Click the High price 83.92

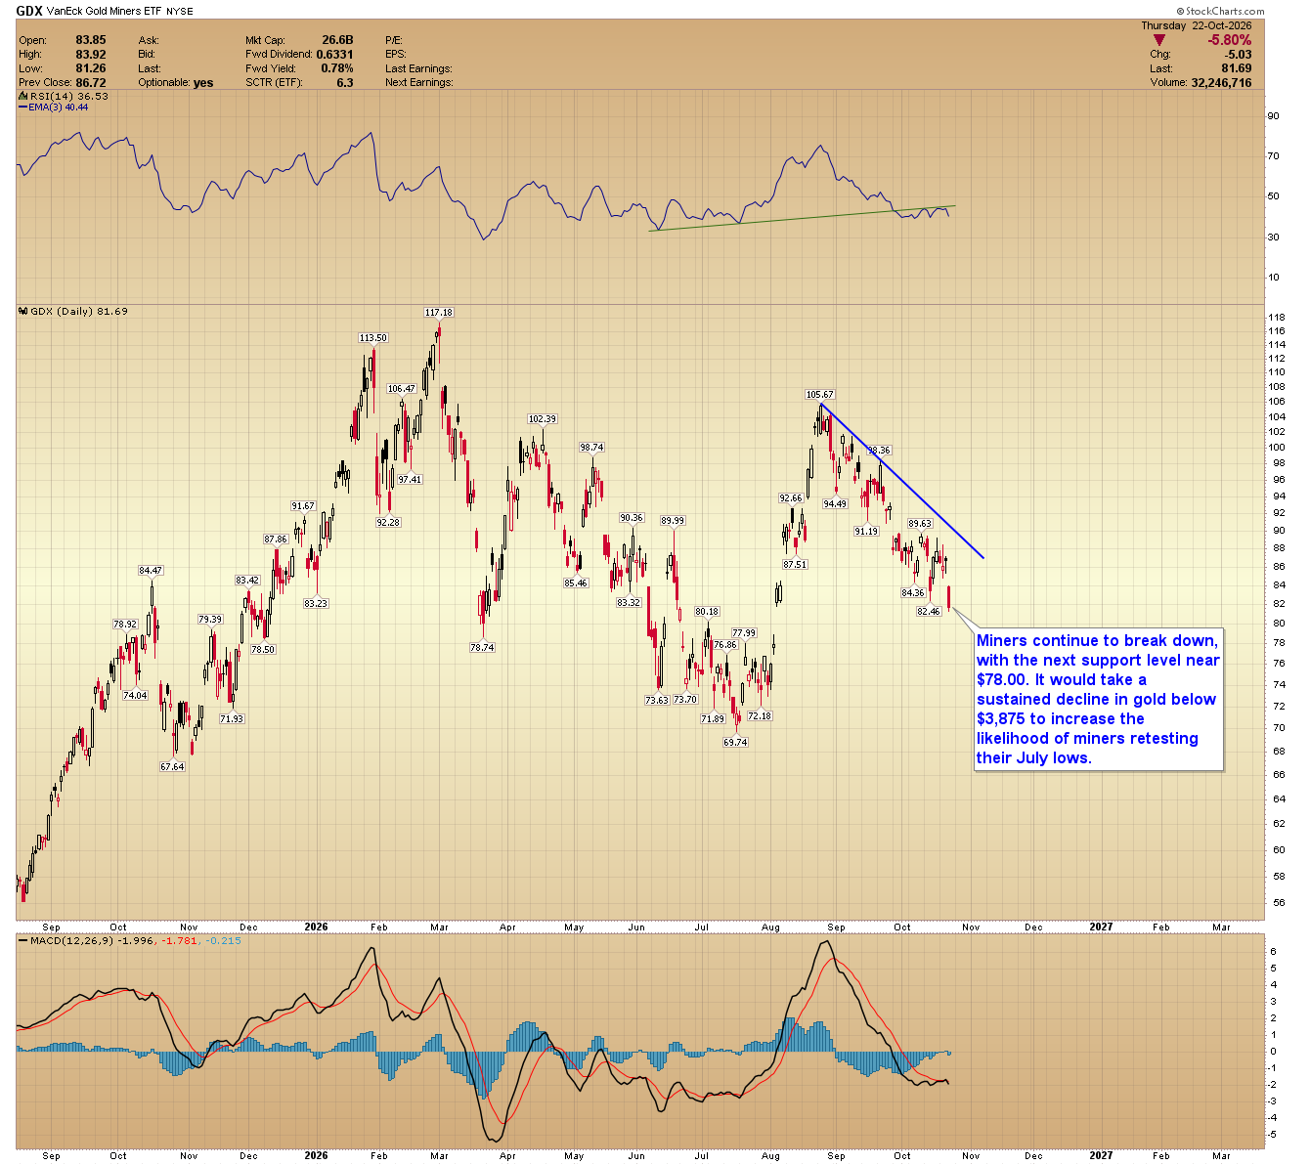tap(91, 55)
